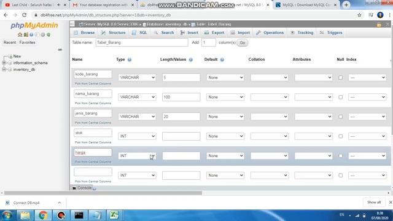This screenshot has height=221, width=393.
Task: Open Attributes dropdown for stok
Action: (314, 136)
